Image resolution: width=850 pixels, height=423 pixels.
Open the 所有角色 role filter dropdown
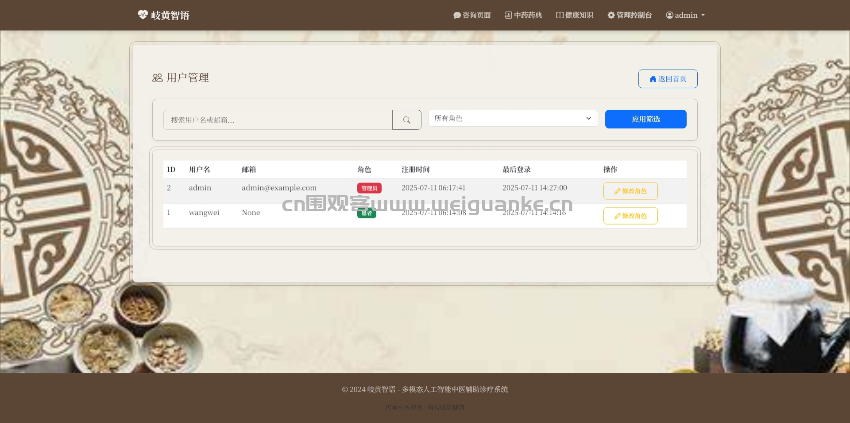[x=513, y=118]
